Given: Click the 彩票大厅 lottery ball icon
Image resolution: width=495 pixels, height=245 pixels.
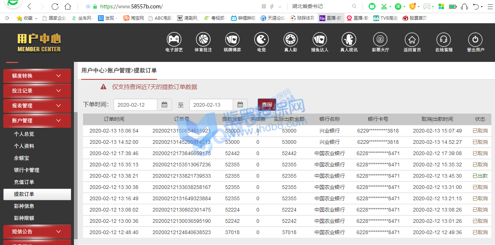Looking at the screenshot, I should pyautogui.click(x=380, y=39).
